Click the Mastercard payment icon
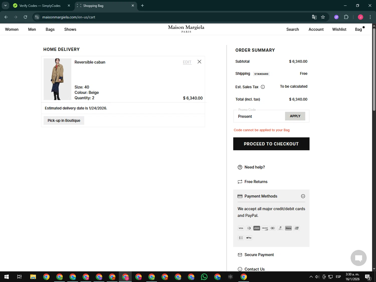The width and height of the screenshot is (376, 282). point(272,228)
